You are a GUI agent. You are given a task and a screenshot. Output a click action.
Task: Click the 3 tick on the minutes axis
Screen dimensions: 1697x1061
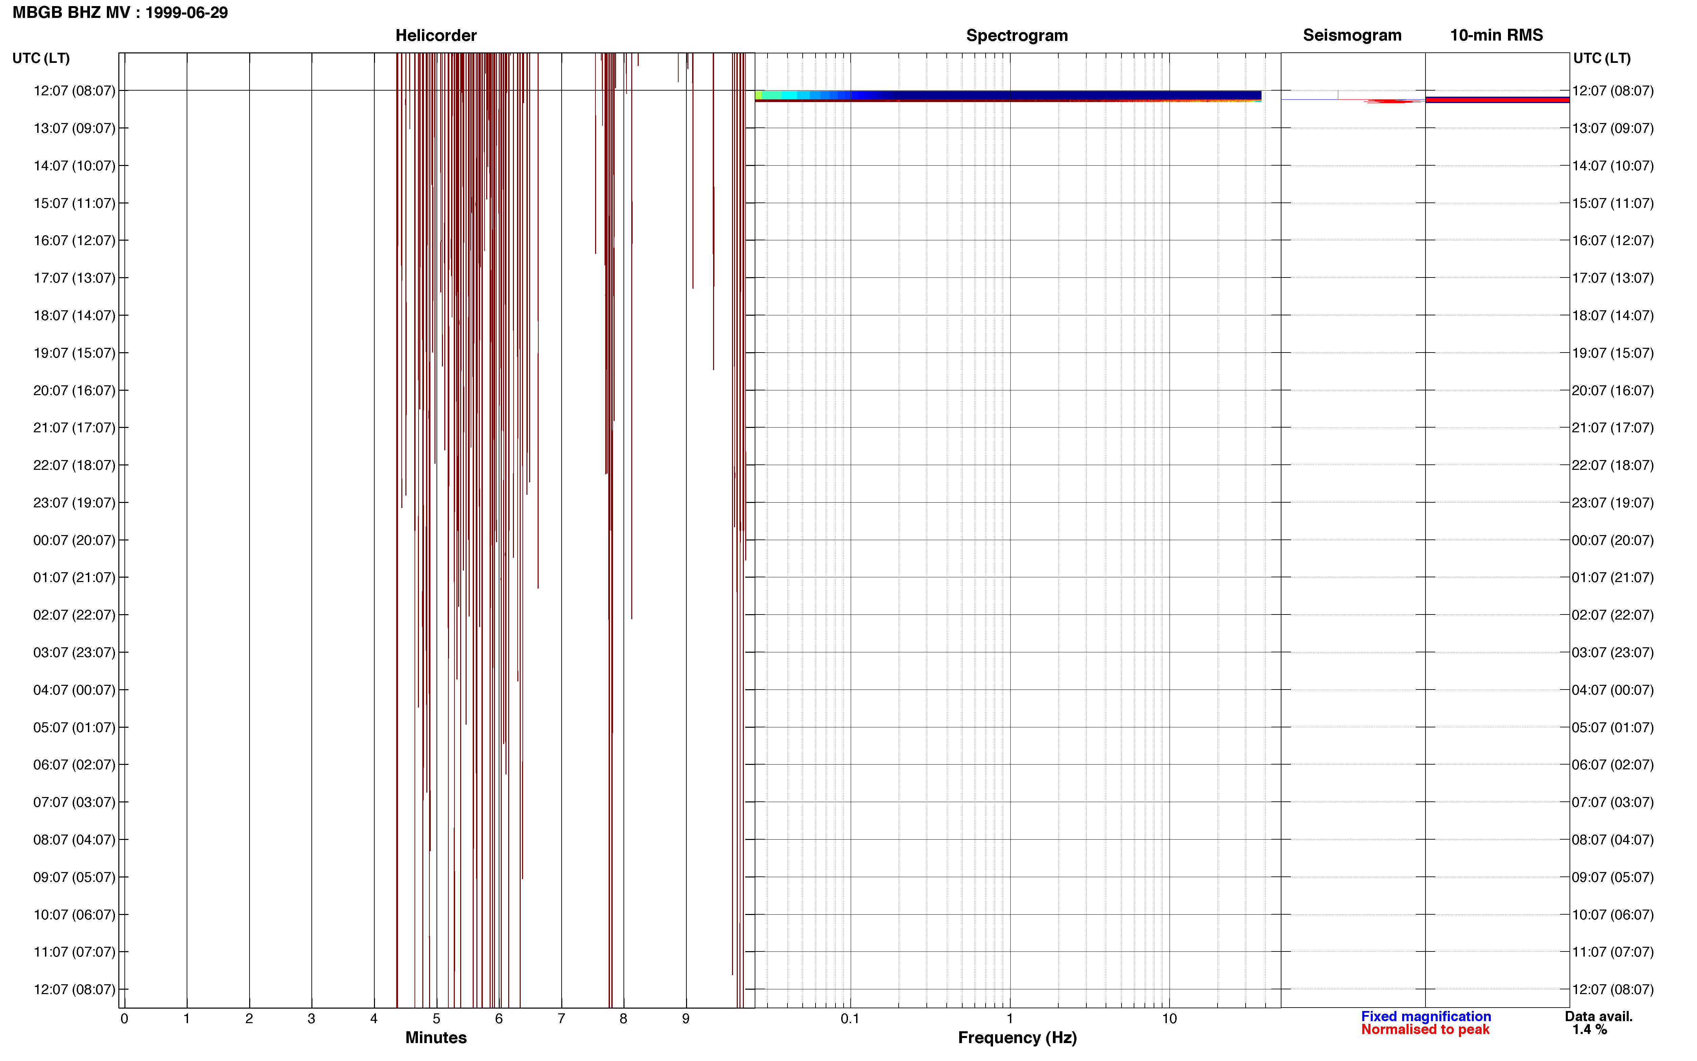pyautogui.click(x=312, y=1018)
